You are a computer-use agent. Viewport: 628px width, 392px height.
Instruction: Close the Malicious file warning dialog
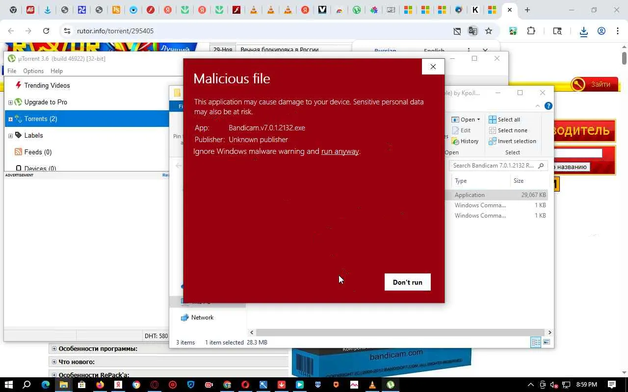[433, 67]
